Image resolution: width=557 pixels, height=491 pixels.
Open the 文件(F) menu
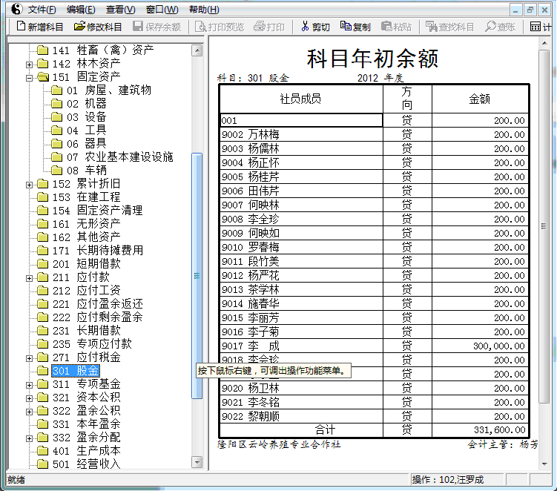[x=42, y=10]
